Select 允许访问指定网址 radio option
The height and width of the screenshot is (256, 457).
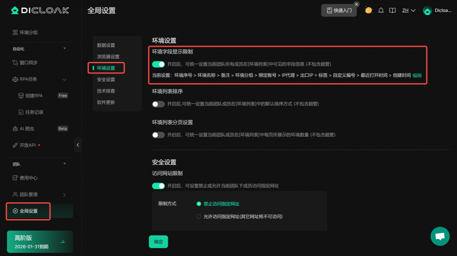(x=199, y=216)
